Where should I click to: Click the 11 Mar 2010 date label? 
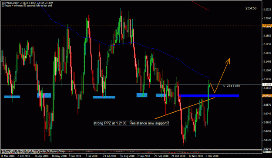[7, 156]
